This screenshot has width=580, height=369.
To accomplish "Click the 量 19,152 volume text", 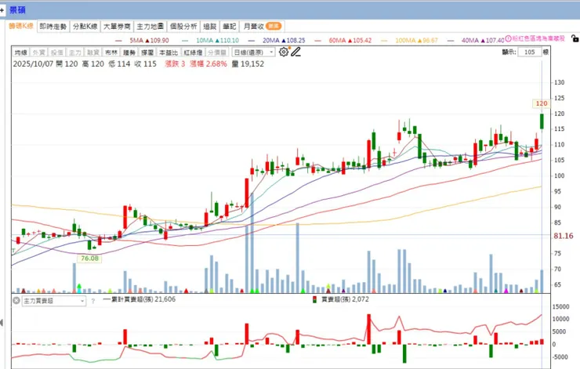I will [x=248, y=64].
